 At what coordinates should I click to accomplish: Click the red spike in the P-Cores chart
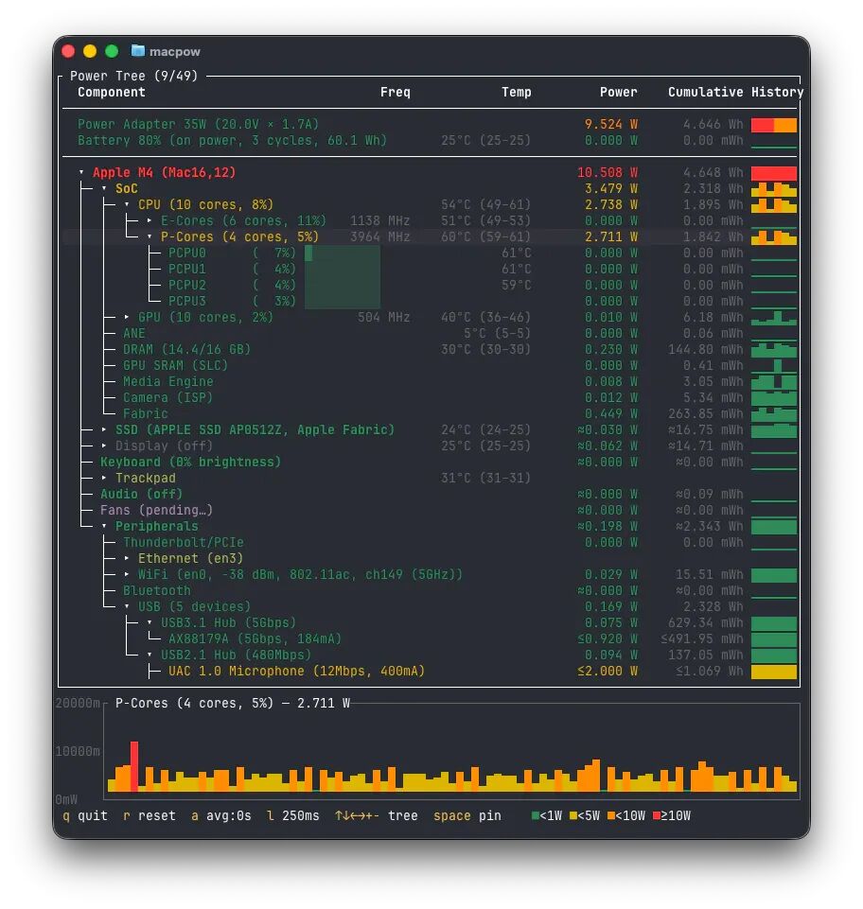pos(134,766)
